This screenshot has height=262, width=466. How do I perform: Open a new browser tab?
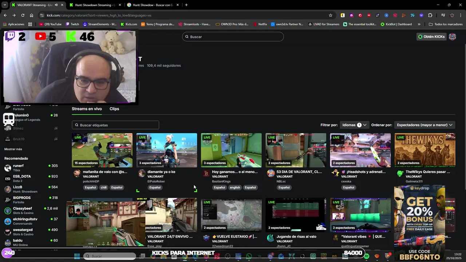coord(186,5)
